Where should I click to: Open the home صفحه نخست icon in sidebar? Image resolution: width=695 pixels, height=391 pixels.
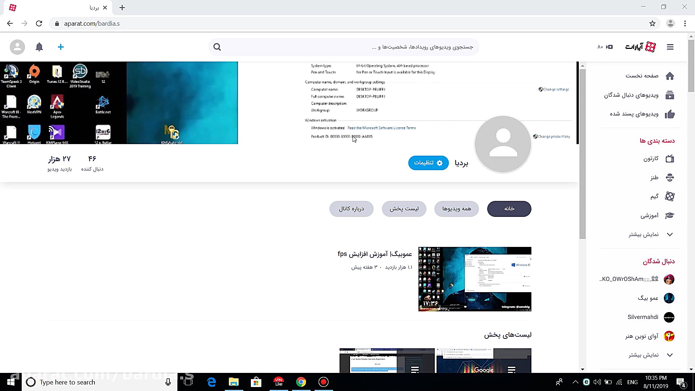pos(670,76)
